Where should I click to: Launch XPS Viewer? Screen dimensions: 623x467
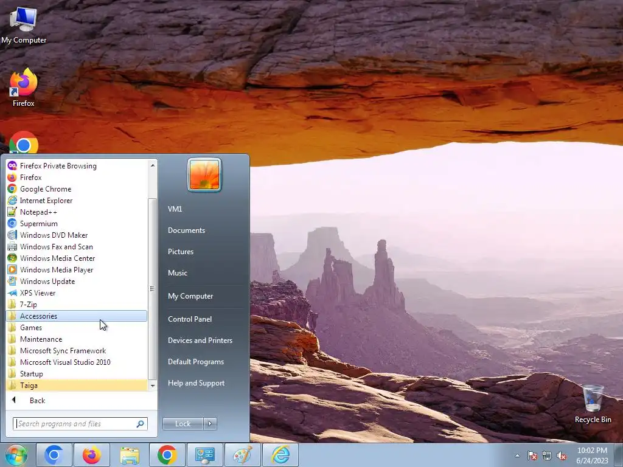77,292
